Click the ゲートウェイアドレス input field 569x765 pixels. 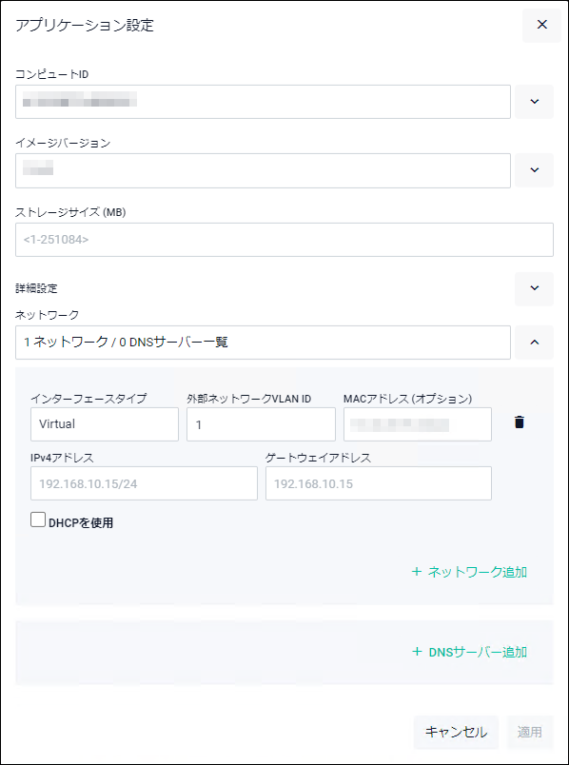point(379,483)
